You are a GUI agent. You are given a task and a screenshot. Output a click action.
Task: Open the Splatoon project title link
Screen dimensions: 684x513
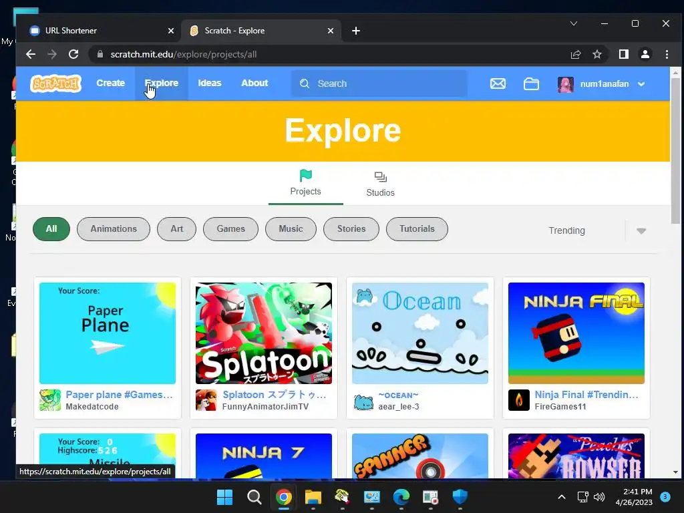(275, 394)
